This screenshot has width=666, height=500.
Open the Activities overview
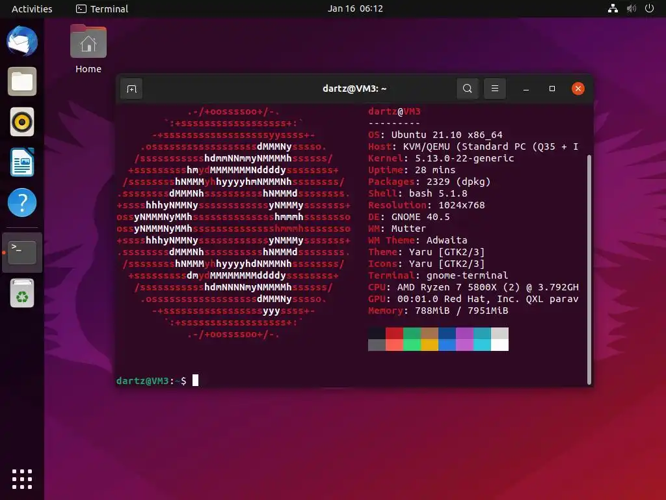click(x=32, y=8)
